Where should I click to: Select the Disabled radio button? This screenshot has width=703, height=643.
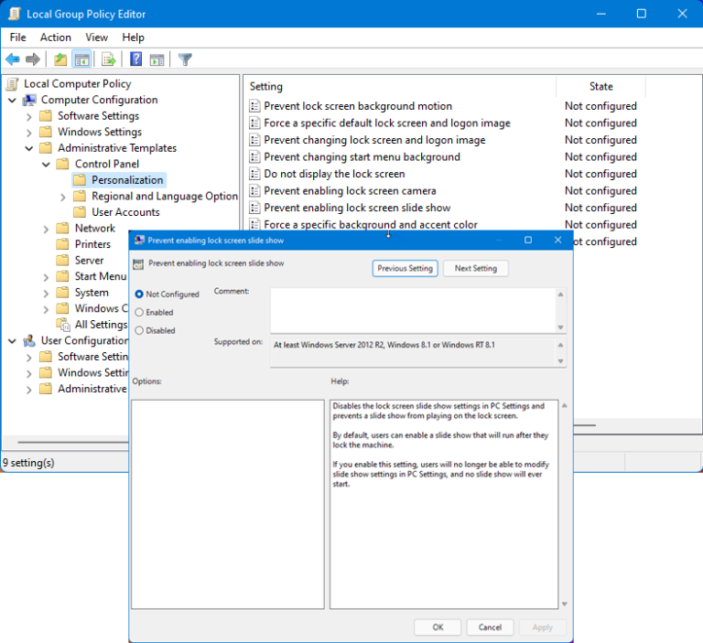coord(139,331)
